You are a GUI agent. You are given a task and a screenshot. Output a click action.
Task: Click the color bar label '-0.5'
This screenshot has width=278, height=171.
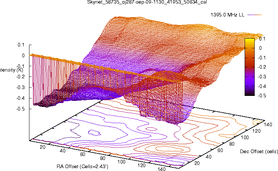coord(262,96)
